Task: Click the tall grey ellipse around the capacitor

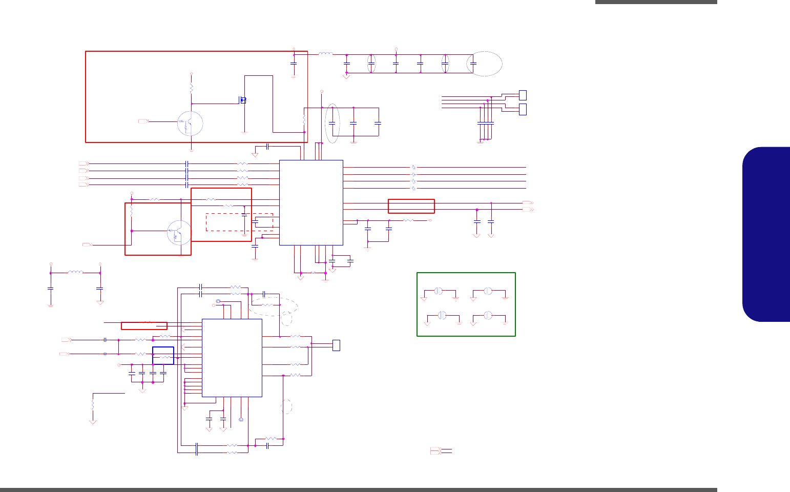Action: [x=332, y=124]
